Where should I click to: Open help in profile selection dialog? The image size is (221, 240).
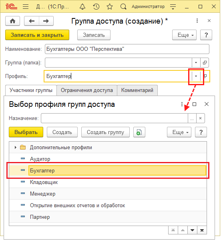pyautogui.click(x=201, y=132)
